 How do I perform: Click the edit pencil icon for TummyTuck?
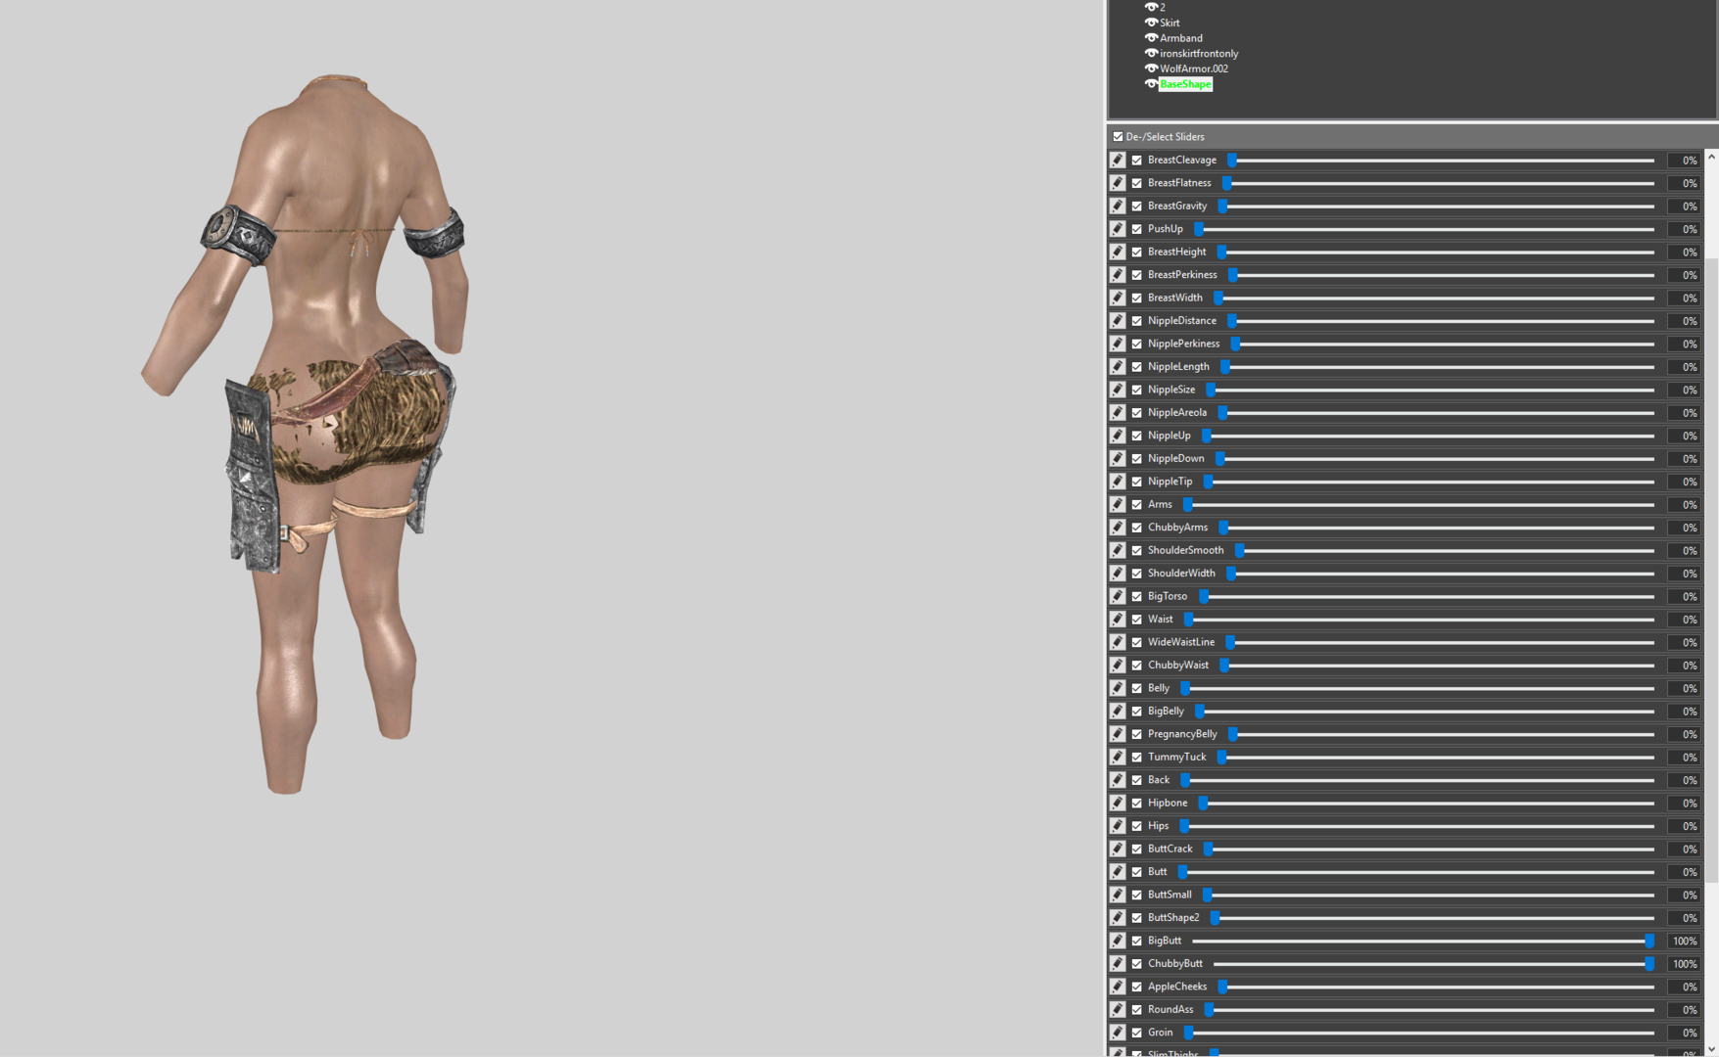1118,758
